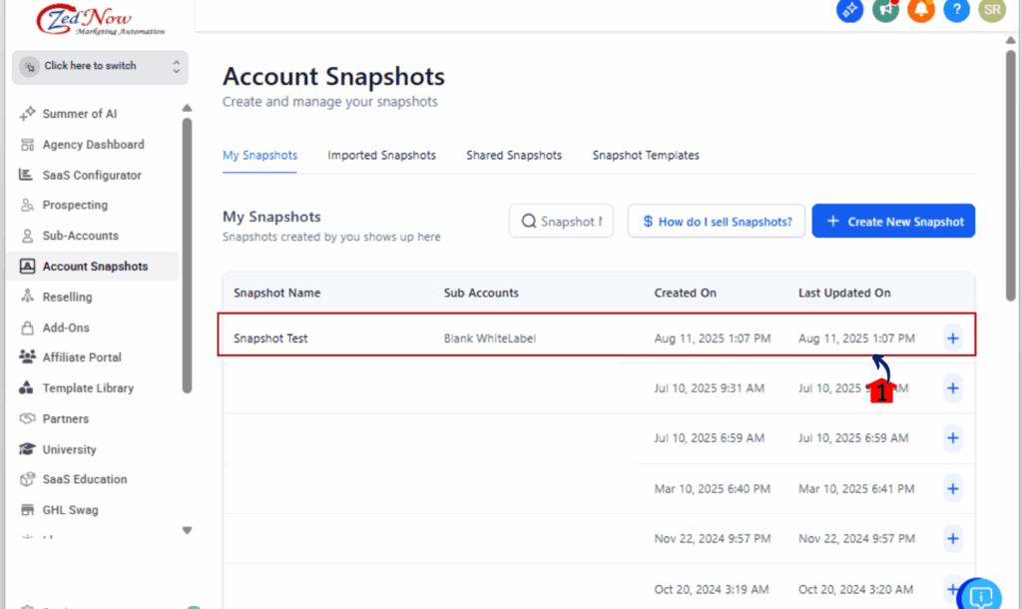Click the Sub-Accounts person icon
Screen dimensions: 1022x609
tap(27, 236)
